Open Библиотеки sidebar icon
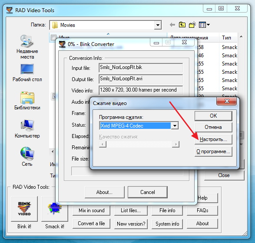 point(27,101)
